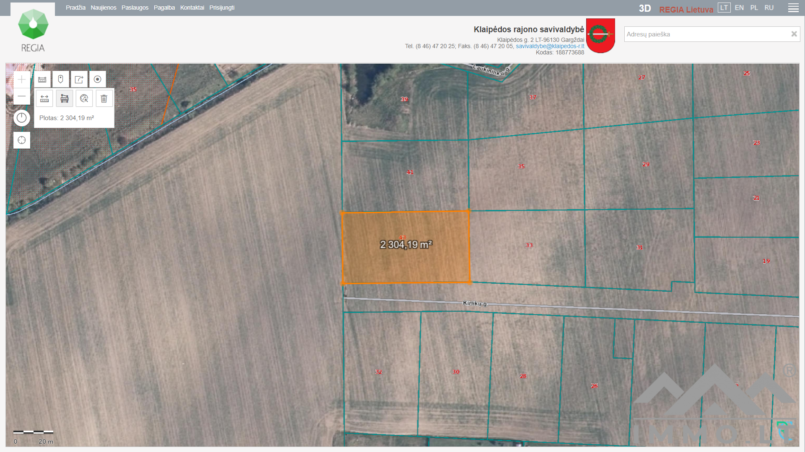805x452 pixels.
Task: Clear the address search field
Action: (794, 34)
